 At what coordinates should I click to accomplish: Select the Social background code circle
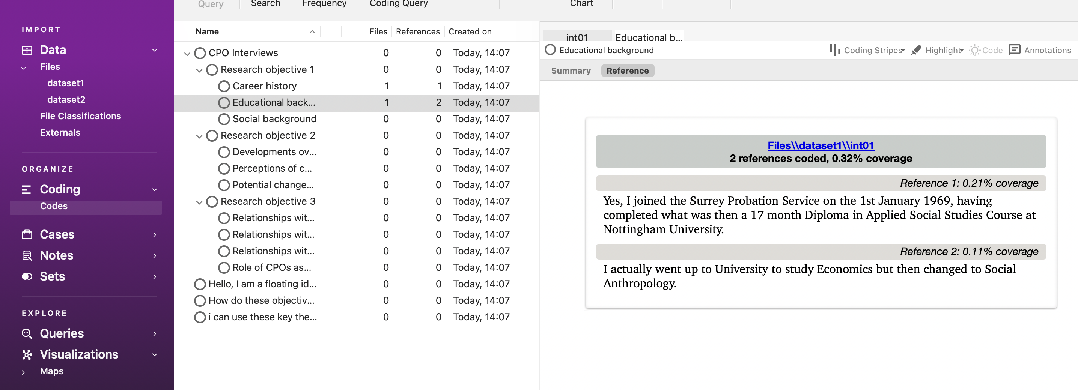pos(224,119)
